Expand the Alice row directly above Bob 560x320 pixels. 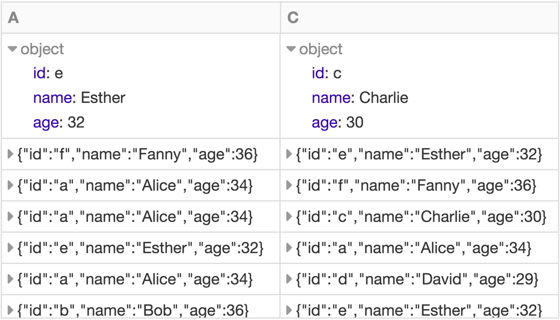click(x=11, y=279)
